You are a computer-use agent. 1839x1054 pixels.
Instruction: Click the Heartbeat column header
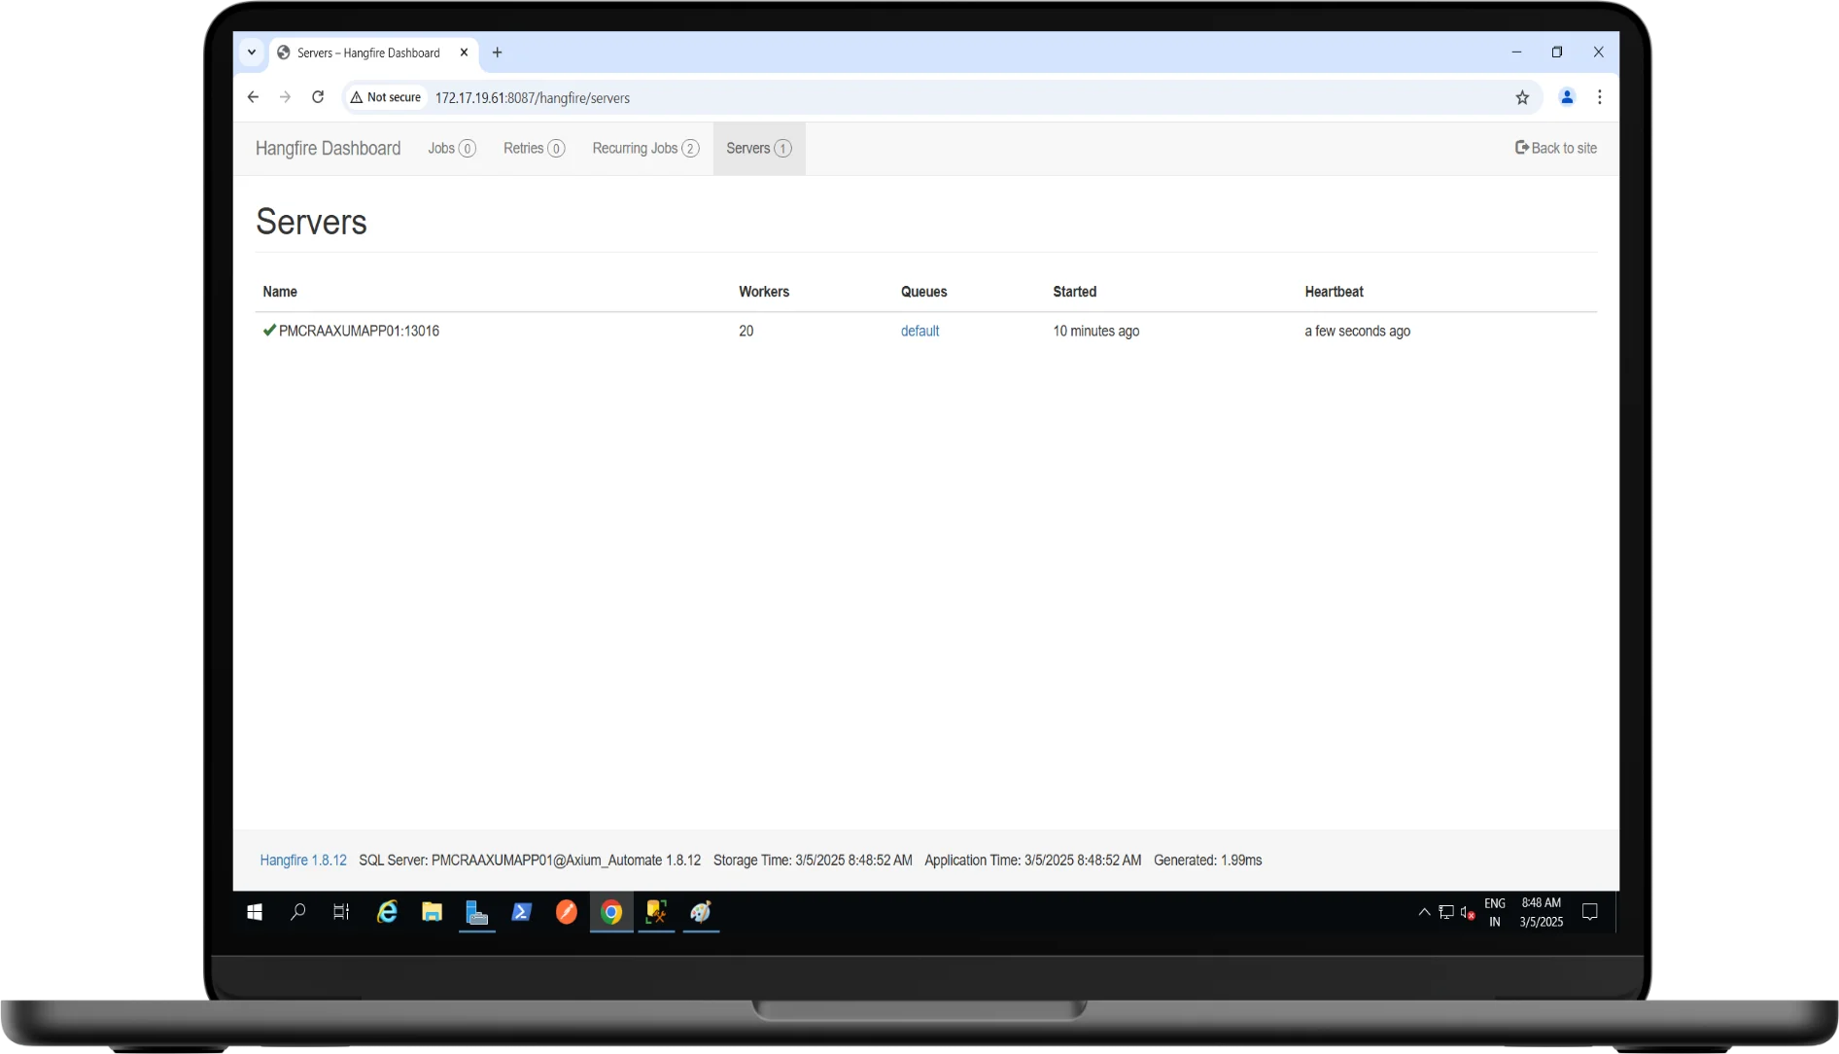coord(1334,292)
